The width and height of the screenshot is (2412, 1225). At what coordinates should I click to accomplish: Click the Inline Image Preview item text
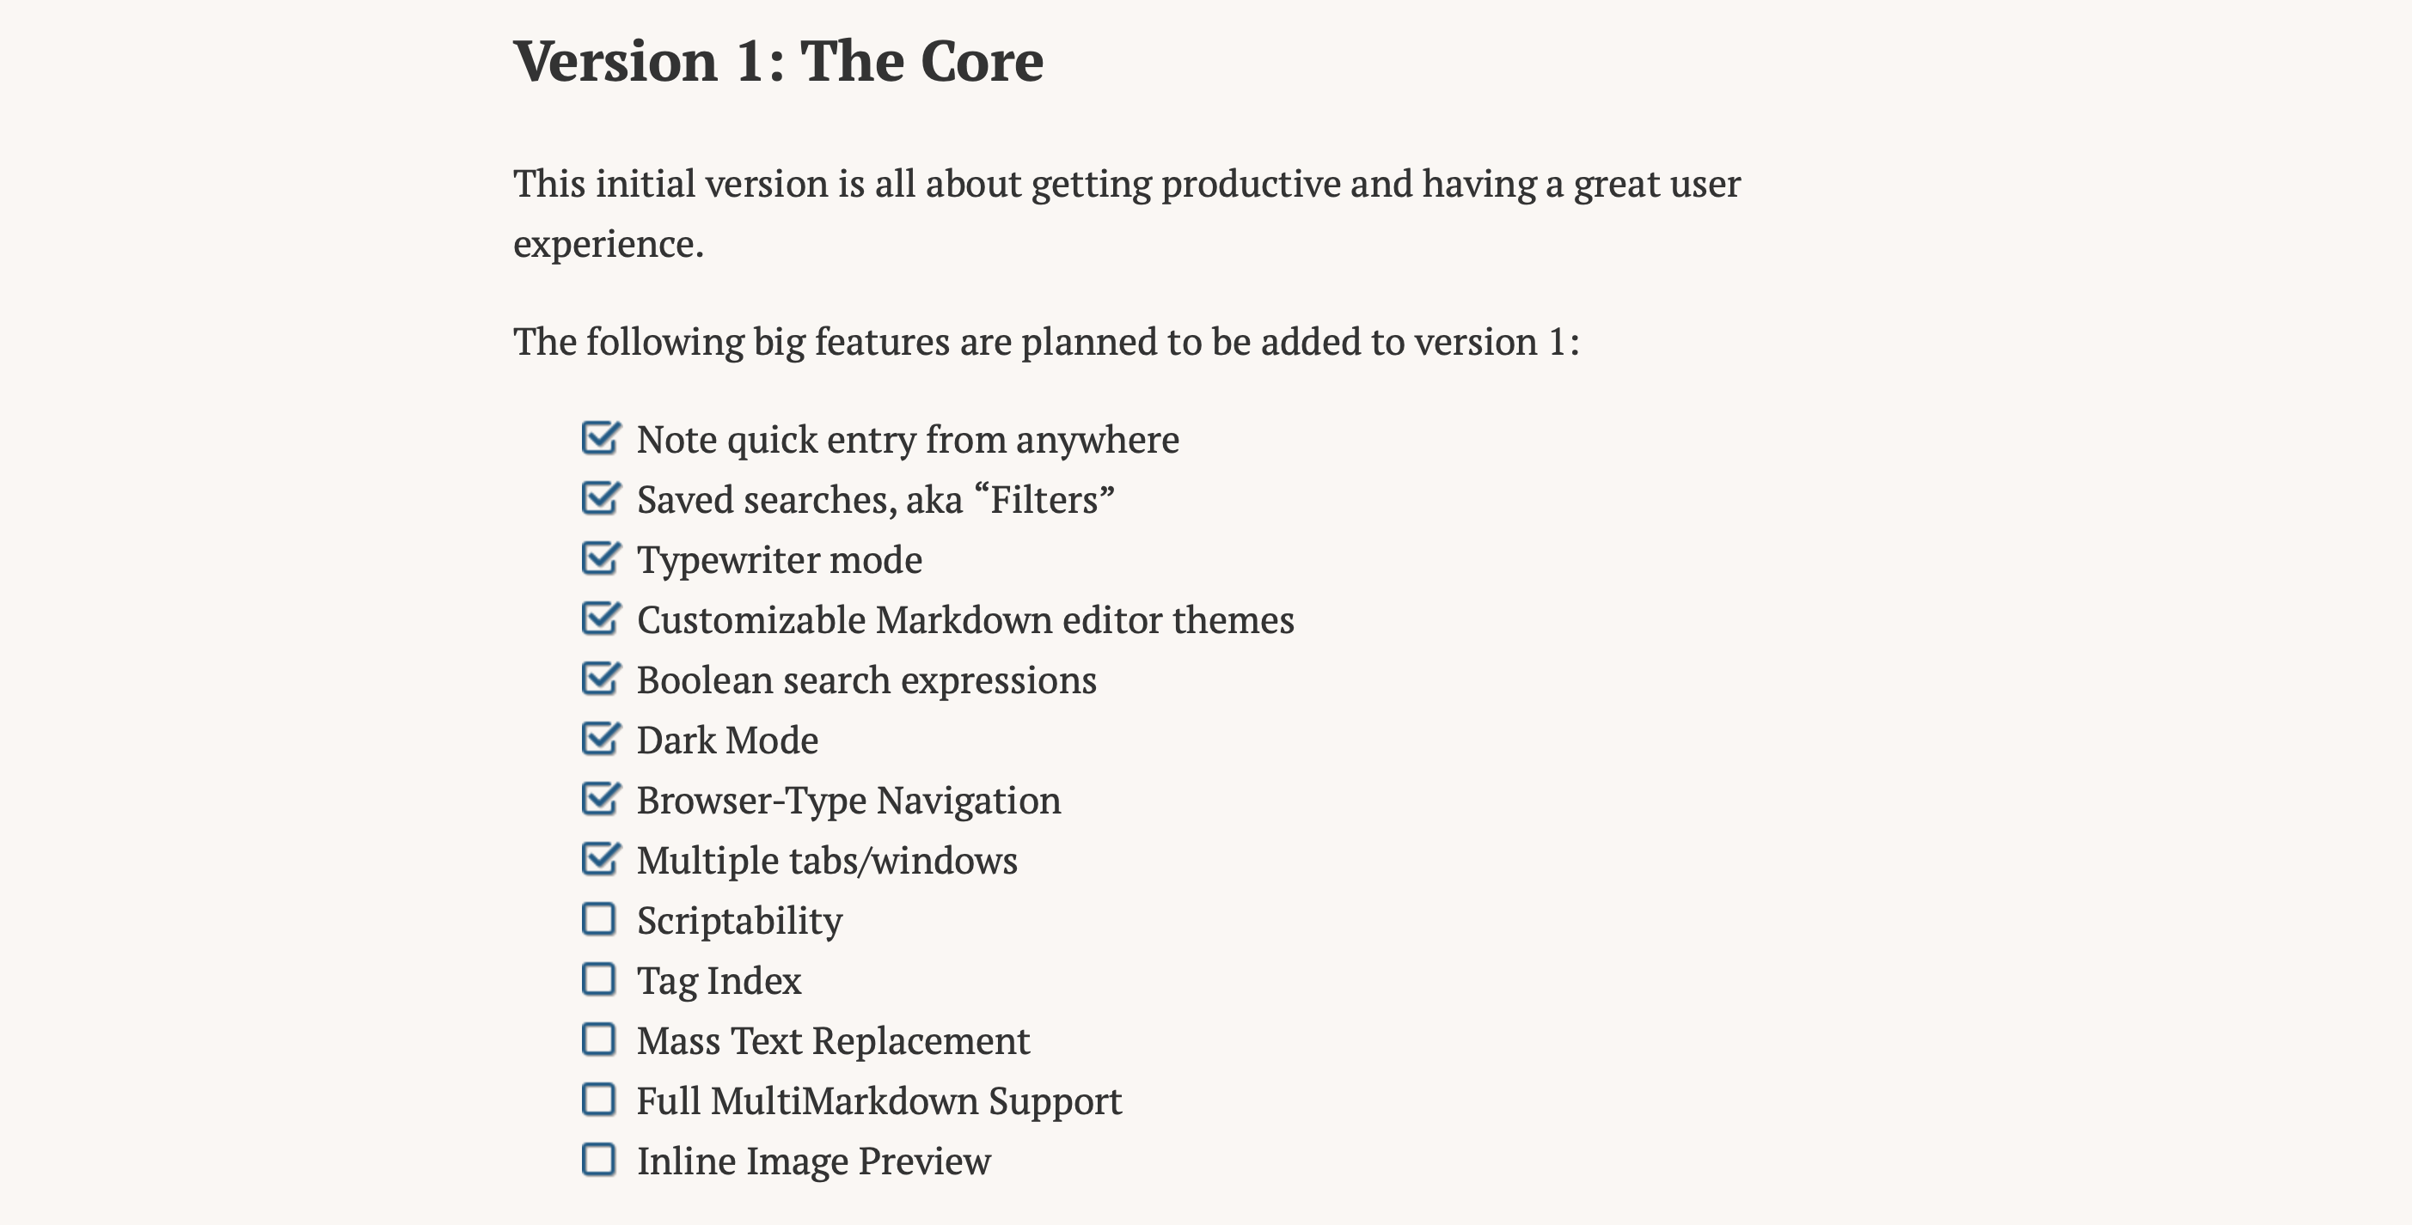click(x=814, y=1162)
